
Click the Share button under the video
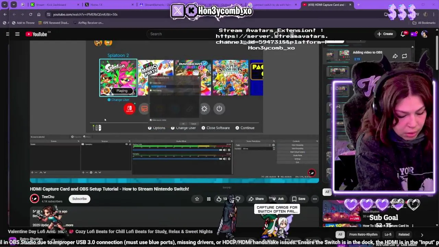pyautogui.click(x=256, y=199)
